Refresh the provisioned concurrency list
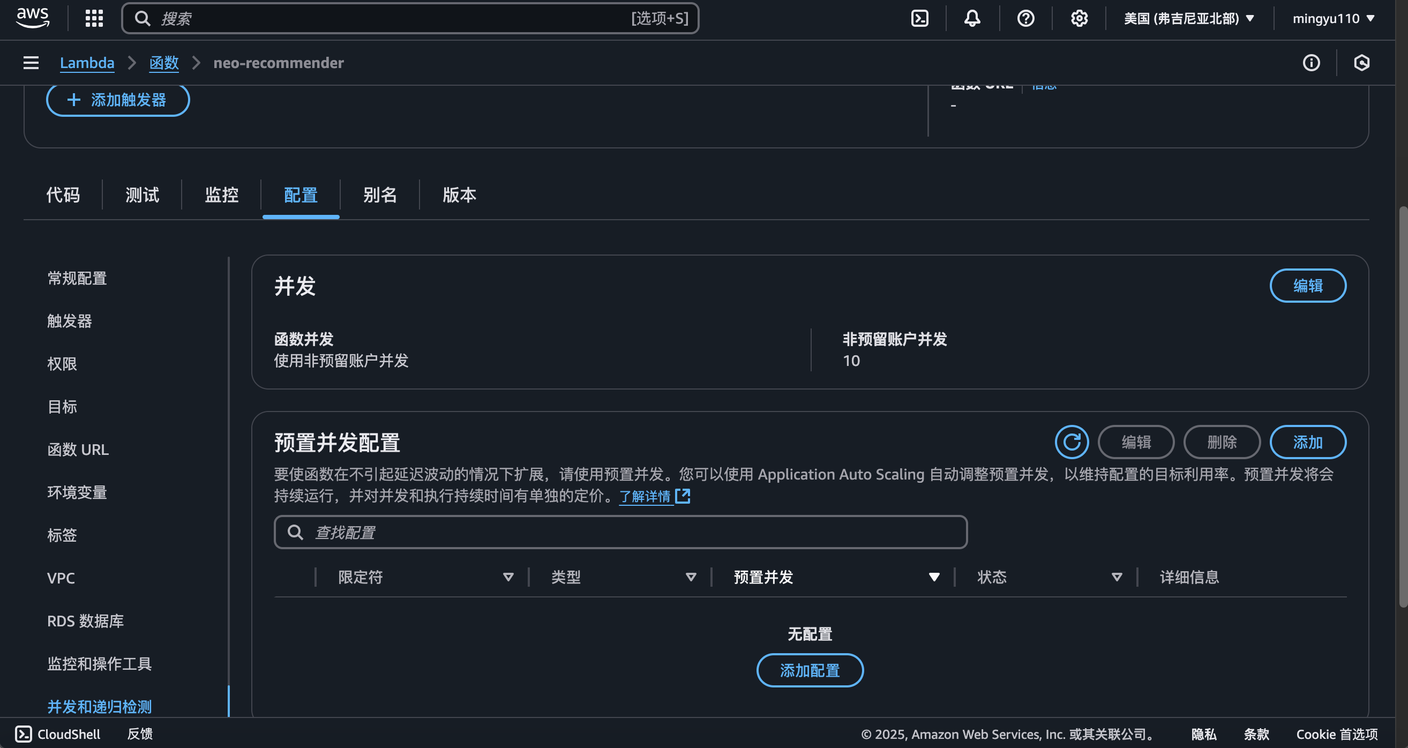Image resolution: width=1408 pixels, height=748 pixels. pyautogui.click(x=1072, y=442)
